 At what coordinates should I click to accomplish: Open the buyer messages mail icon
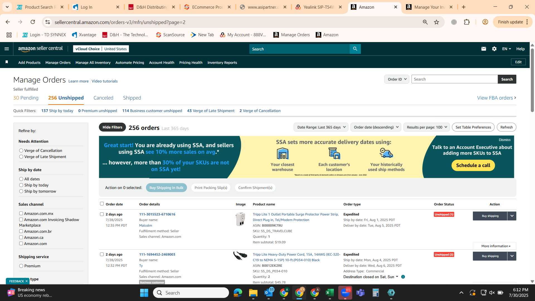(483, 49)
